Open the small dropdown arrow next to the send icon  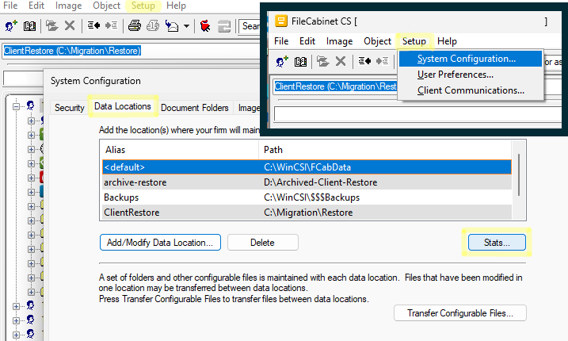tap(186, 26)
